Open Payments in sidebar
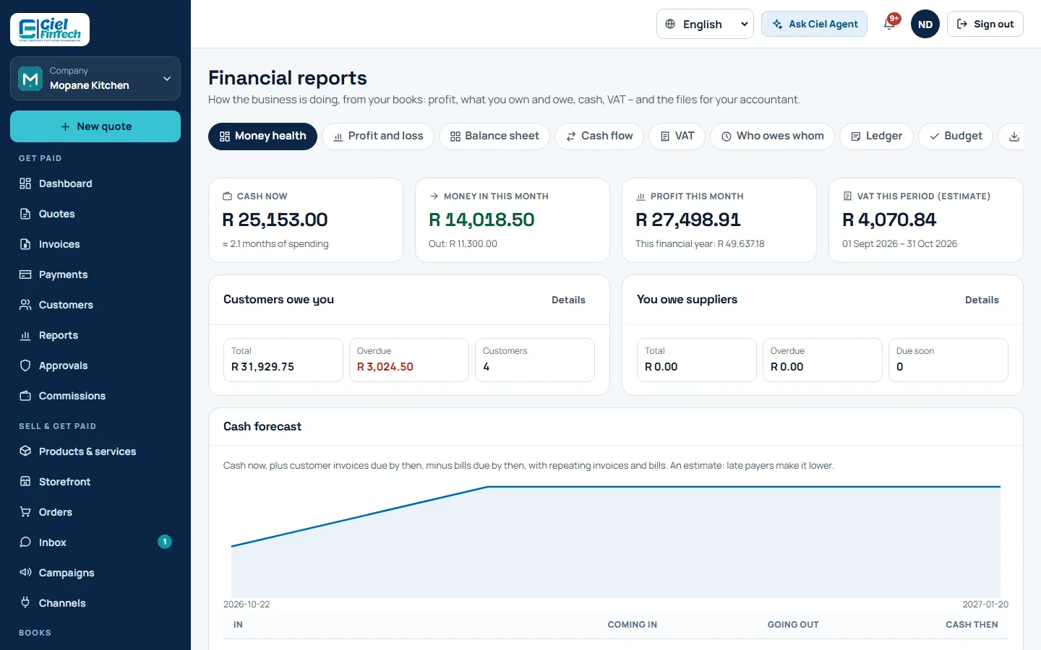This screenshot has width=1041, height=650. pyautogui.click(x=95, y=274)
